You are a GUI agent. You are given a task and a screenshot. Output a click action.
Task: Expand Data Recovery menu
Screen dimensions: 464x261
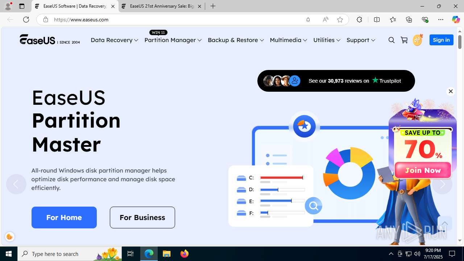[114, 40]
